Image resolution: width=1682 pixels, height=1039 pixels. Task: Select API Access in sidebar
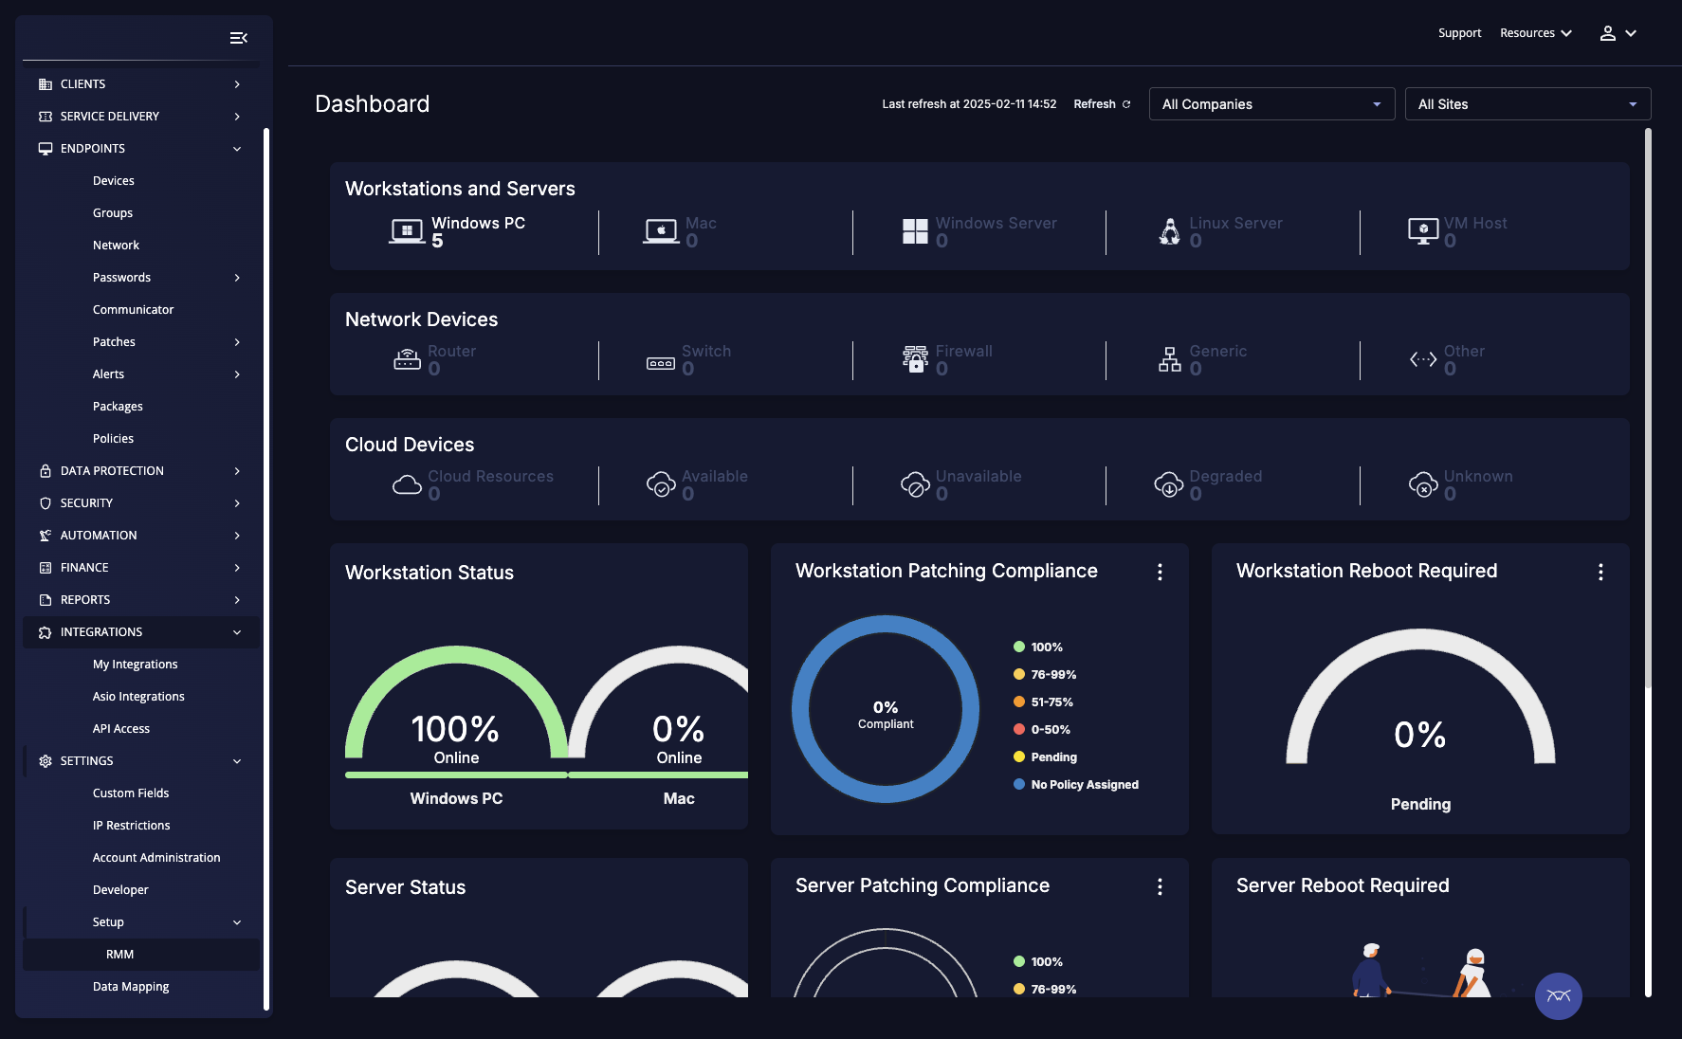coord(121,729)
